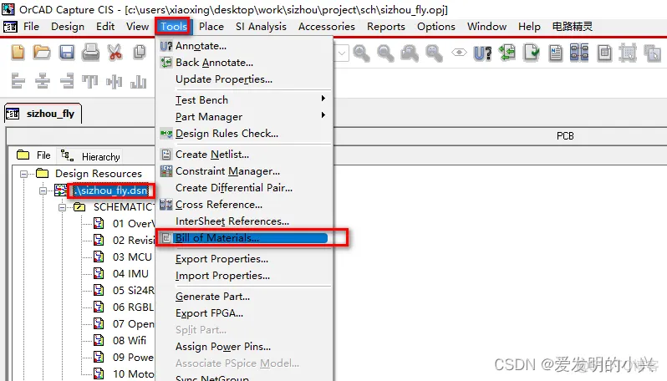
Task: Choose Import Properties... menu entry
Action: coord(244,276)
